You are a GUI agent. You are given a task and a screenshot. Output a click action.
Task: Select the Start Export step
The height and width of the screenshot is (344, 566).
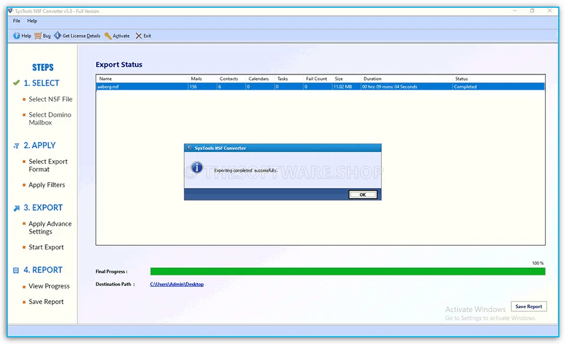tap(46, 247)
